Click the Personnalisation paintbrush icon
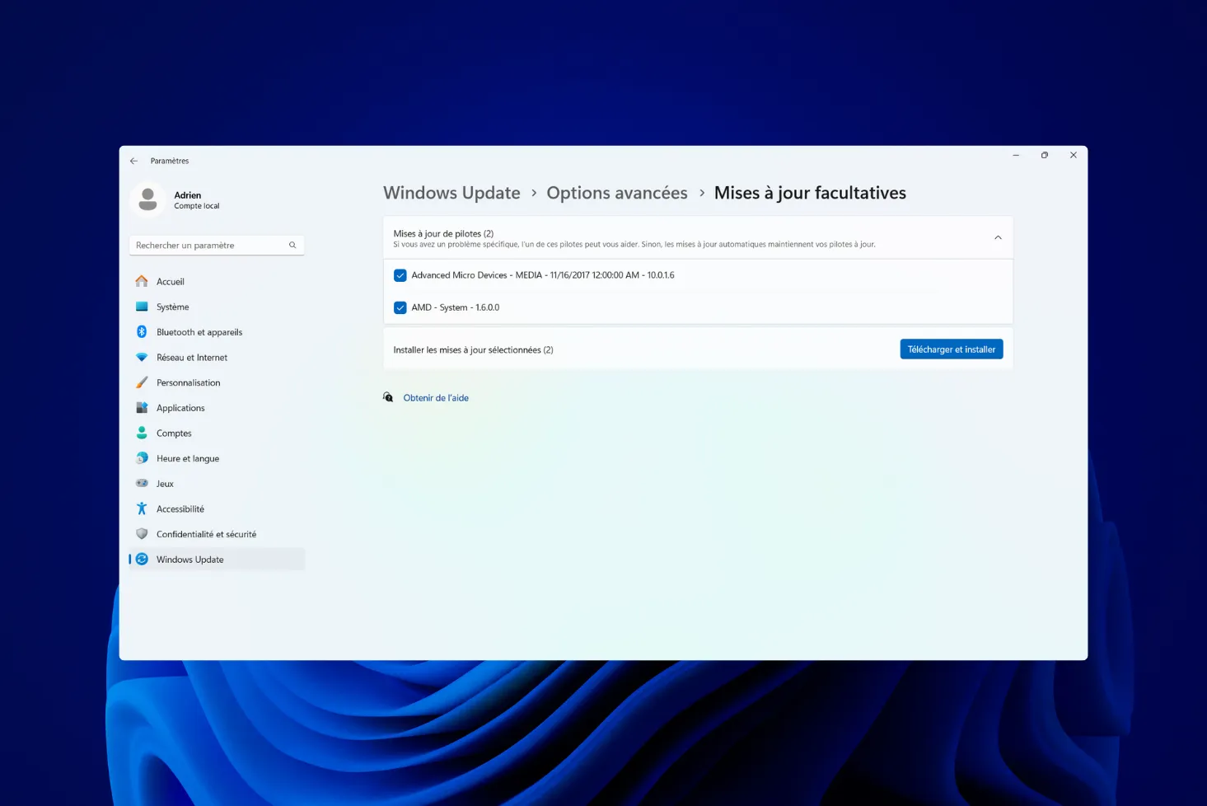Image resolution: width=1207 pixels, height=806 pixels. click(x=142, y=382)
